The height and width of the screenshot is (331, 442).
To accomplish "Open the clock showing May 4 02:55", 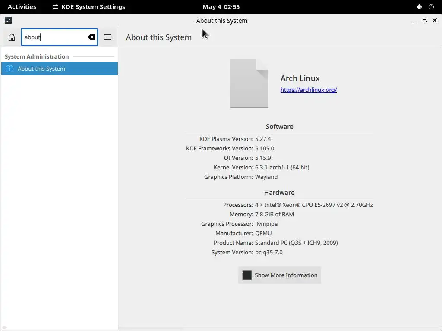I will pos(221,7).
